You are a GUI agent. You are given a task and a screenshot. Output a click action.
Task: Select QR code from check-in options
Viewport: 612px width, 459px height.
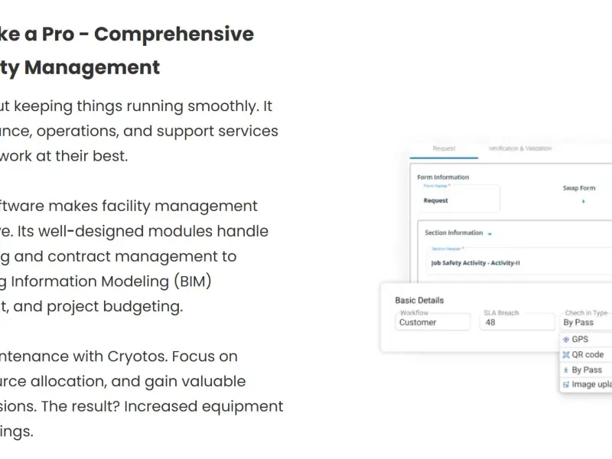coord(586,355)
